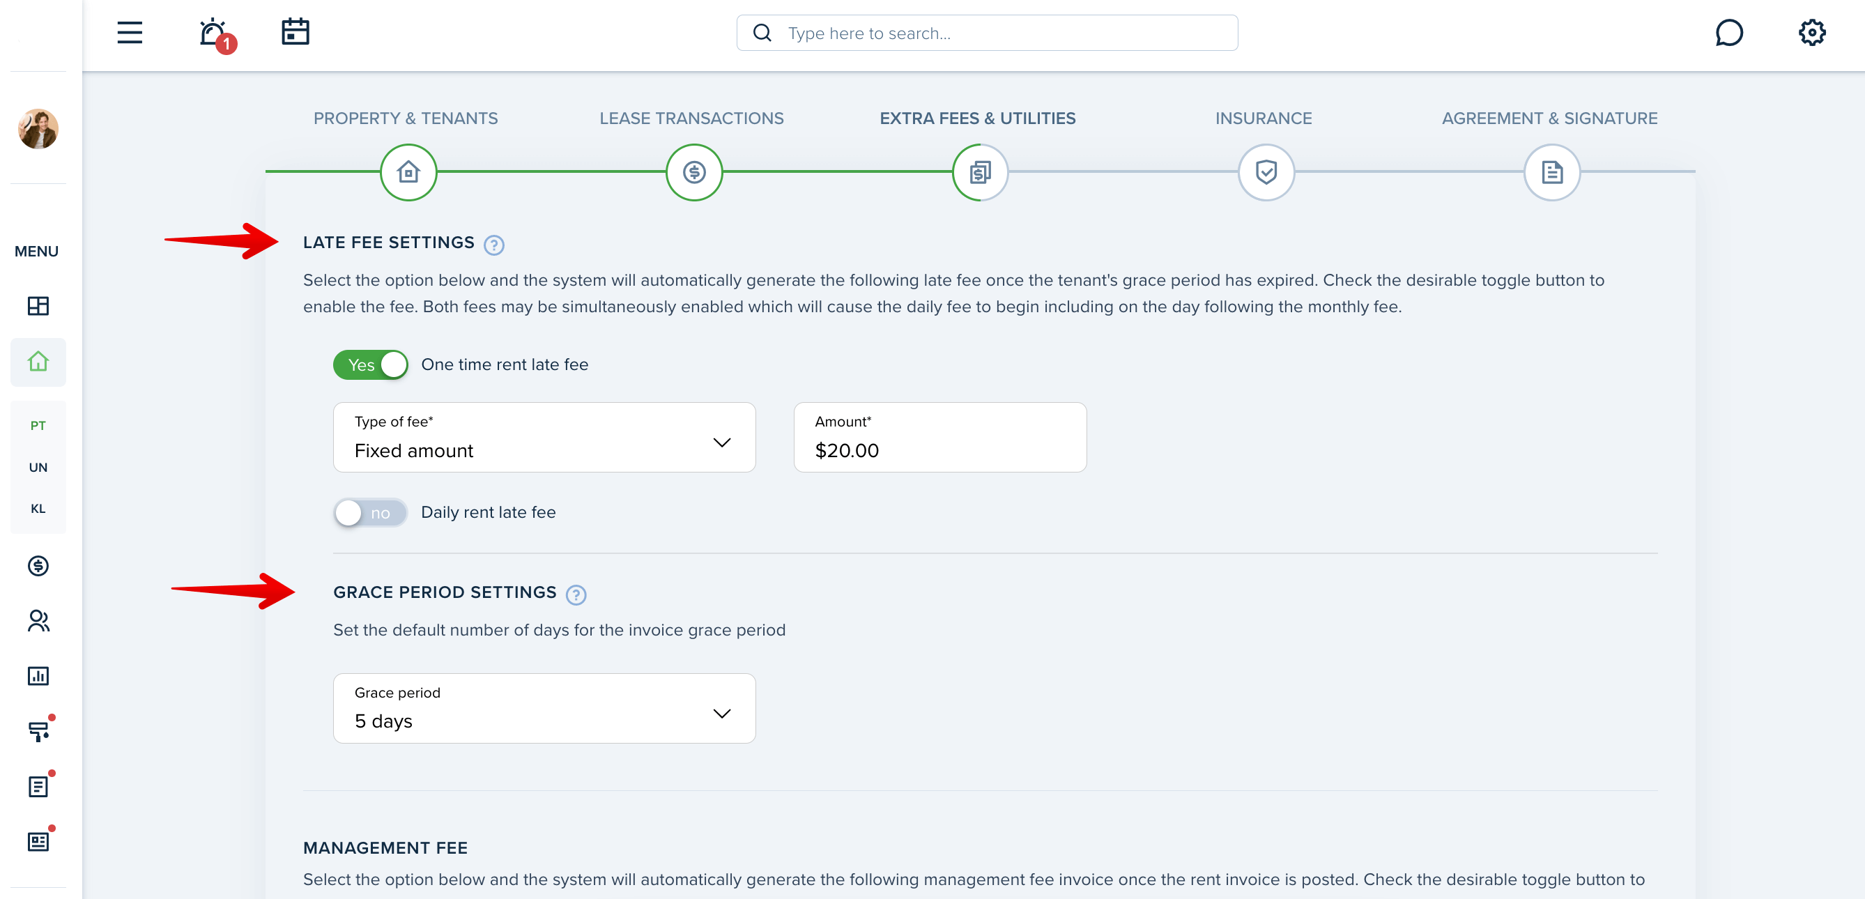The image size is (1865, 899).
Task: Open the Type of fee dropdown
Action: point(544,437)
